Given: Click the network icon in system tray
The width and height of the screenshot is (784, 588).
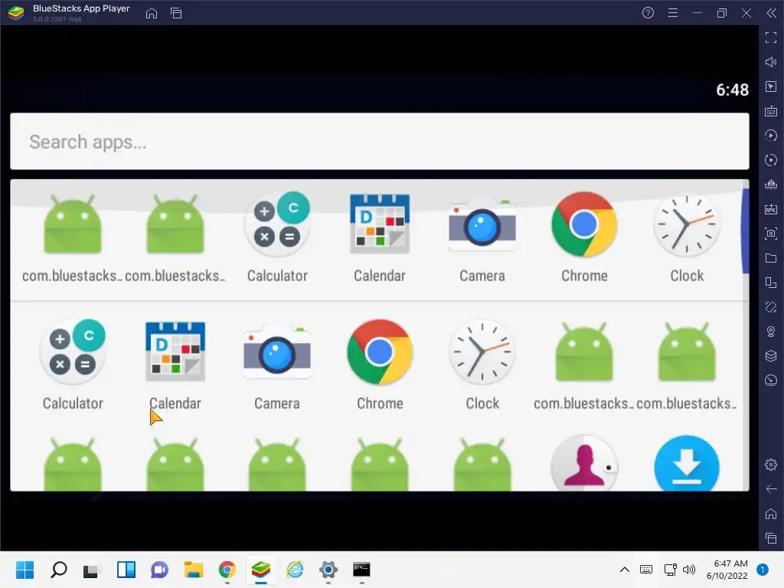Looking at the screenshot, I should tap(670, 570).
